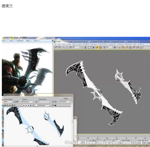Toggle the blue channel in render window

pyautogui.click(x=28, y=105)
